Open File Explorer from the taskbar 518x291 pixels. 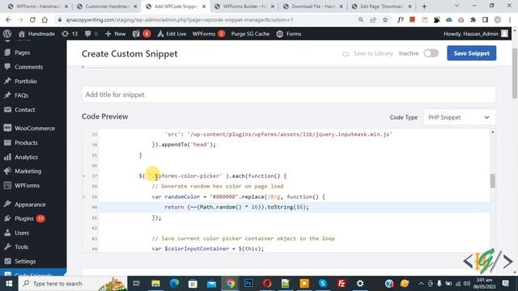pyautogui.click(x=155, y=284)
